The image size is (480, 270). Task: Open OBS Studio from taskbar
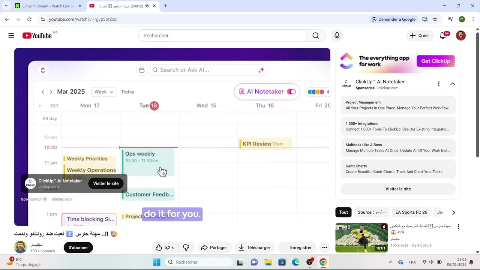pyautogui.click(x=310, y=262)
